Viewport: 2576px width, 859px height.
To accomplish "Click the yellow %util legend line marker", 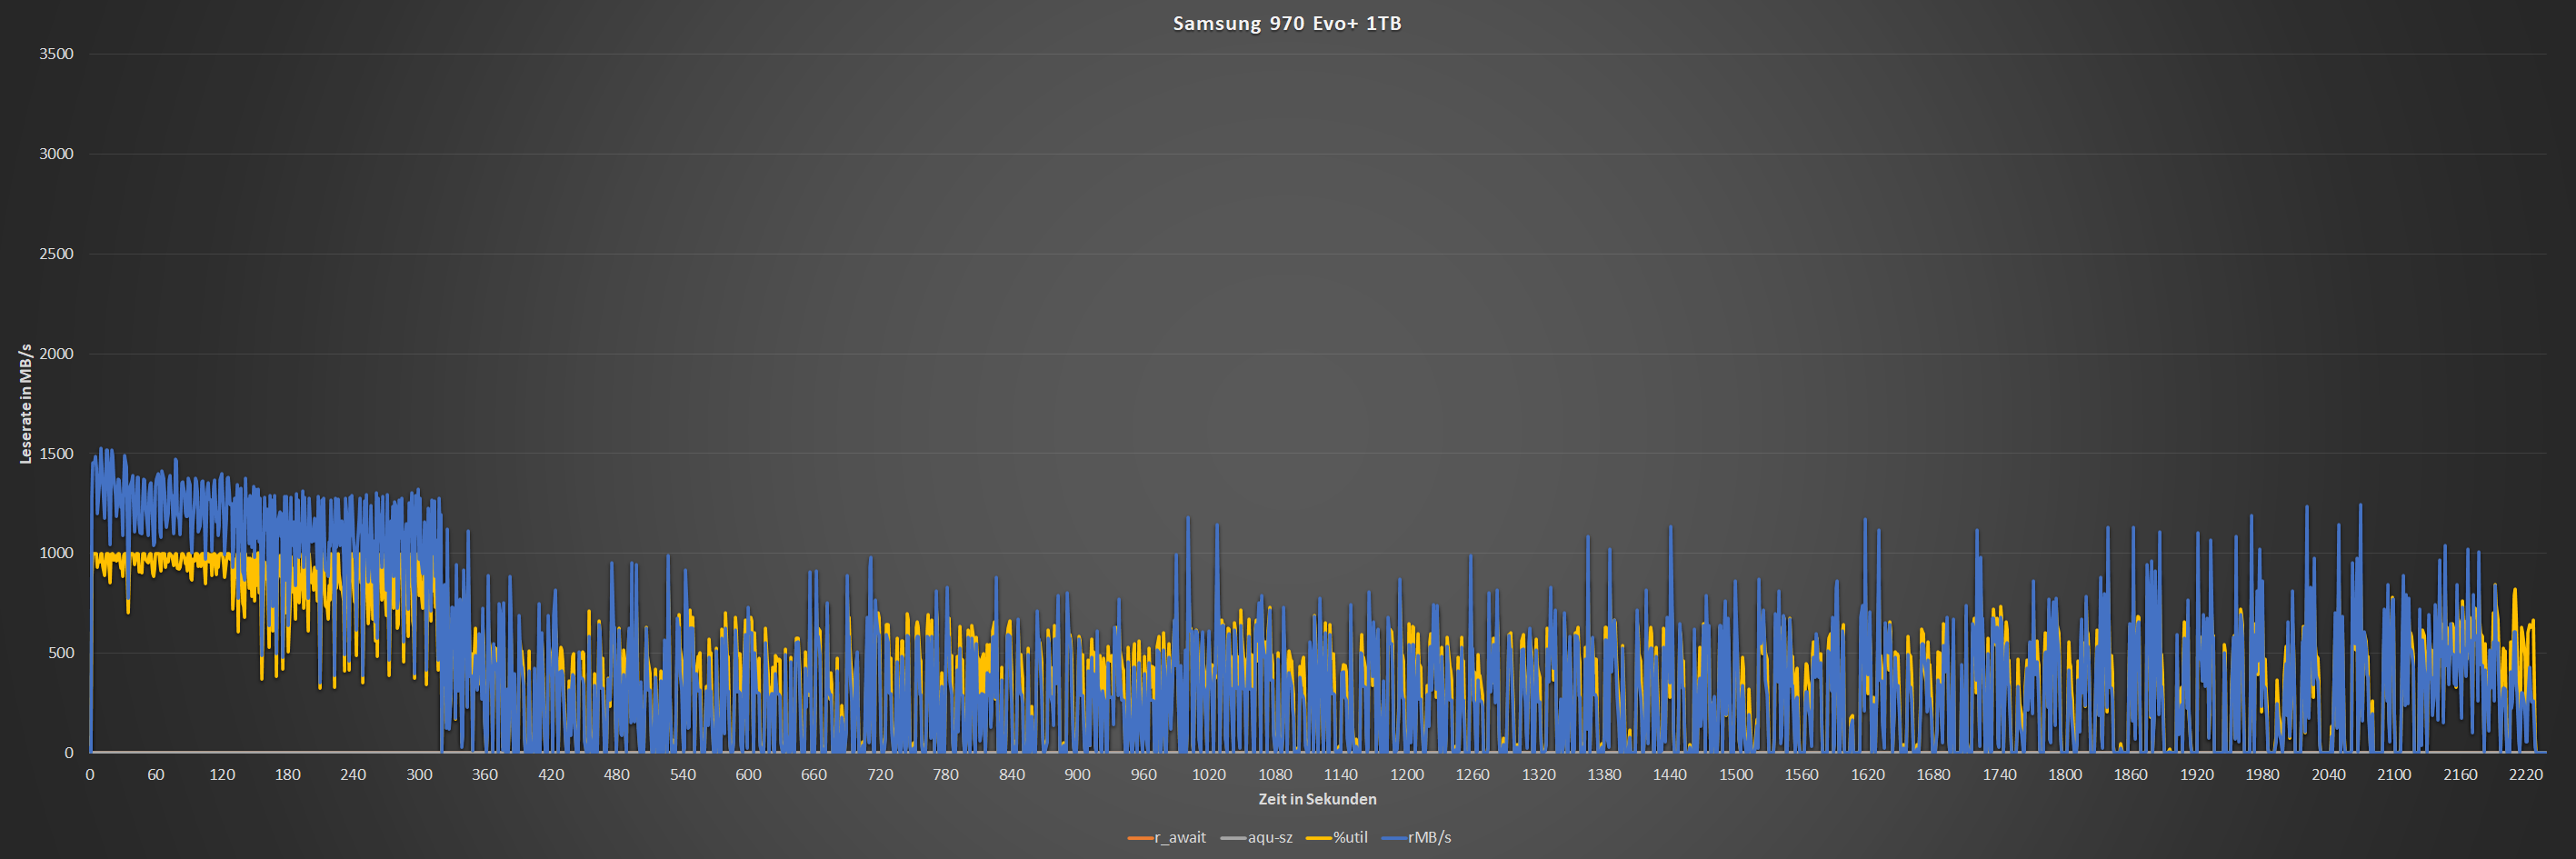I will point(1319,838).
